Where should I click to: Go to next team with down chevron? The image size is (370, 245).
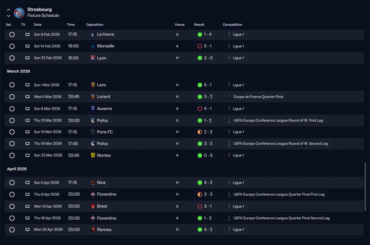(9, 16)
